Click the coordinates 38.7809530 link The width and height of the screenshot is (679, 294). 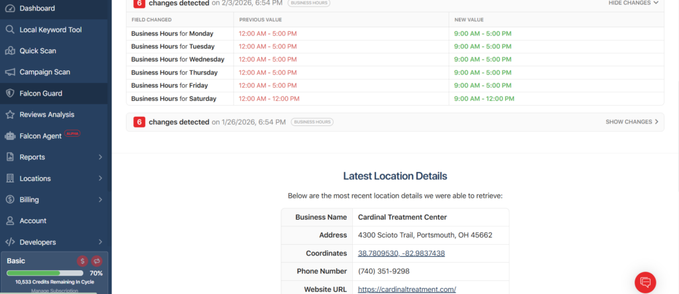(401, 254)
